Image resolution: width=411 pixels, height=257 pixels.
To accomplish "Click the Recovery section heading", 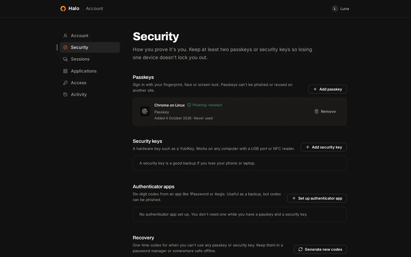I will pyautogui.click(x=143, y=238).
